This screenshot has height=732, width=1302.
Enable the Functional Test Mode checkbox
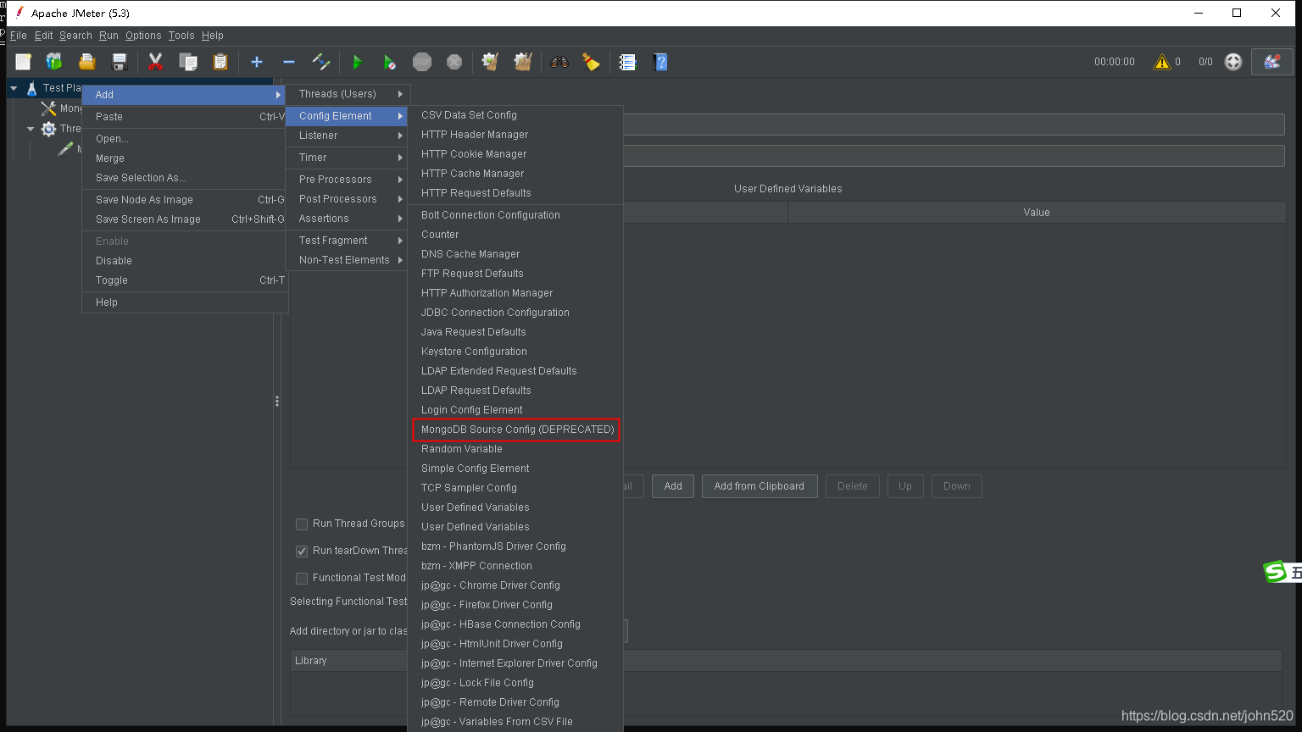301,579
